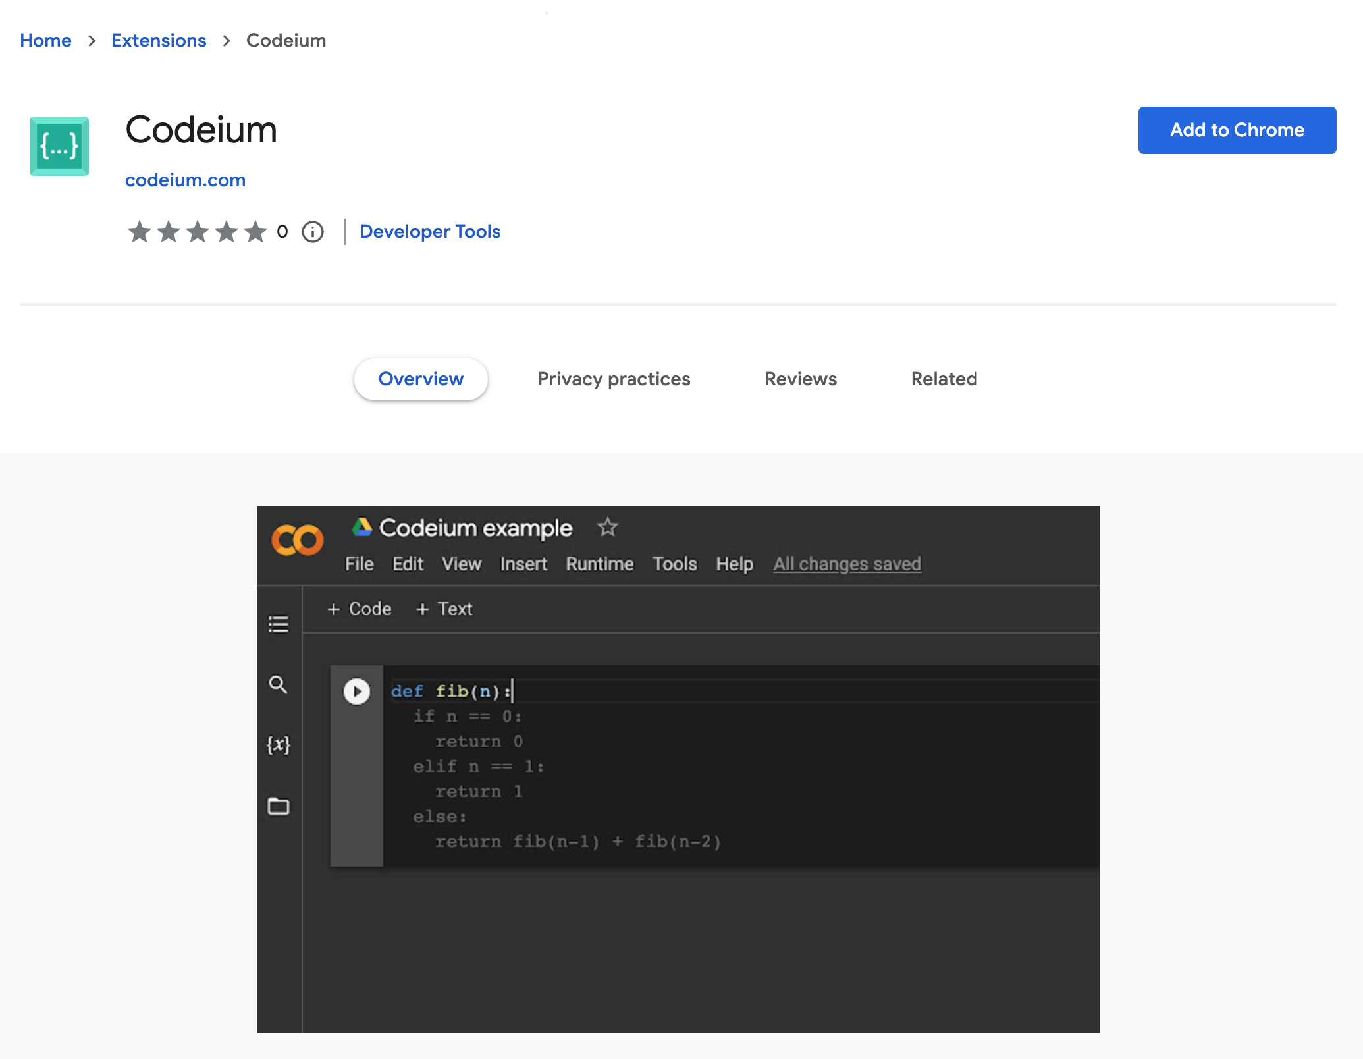The image size is (1363, 1059).
Task: Click the Colab CO logo
Action: [x=298, y=539]
